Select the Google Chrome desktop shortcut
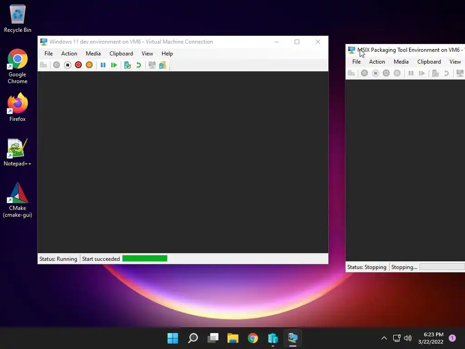 click(x=18, y=66)
